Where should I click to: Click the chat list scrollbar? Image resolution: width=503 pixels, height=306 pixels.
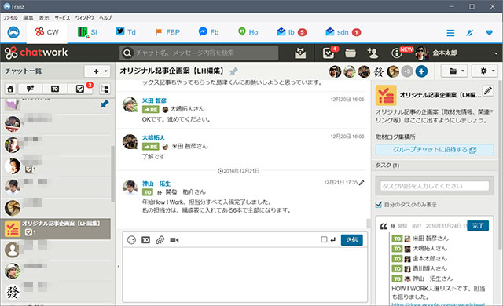(x=112, y=174)
